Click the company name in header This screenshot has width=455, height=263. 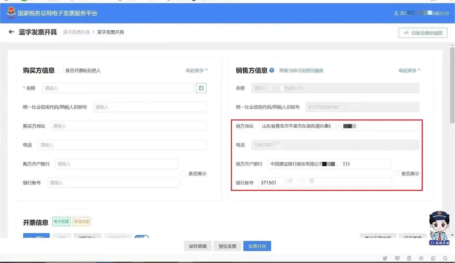coord(424,13)
